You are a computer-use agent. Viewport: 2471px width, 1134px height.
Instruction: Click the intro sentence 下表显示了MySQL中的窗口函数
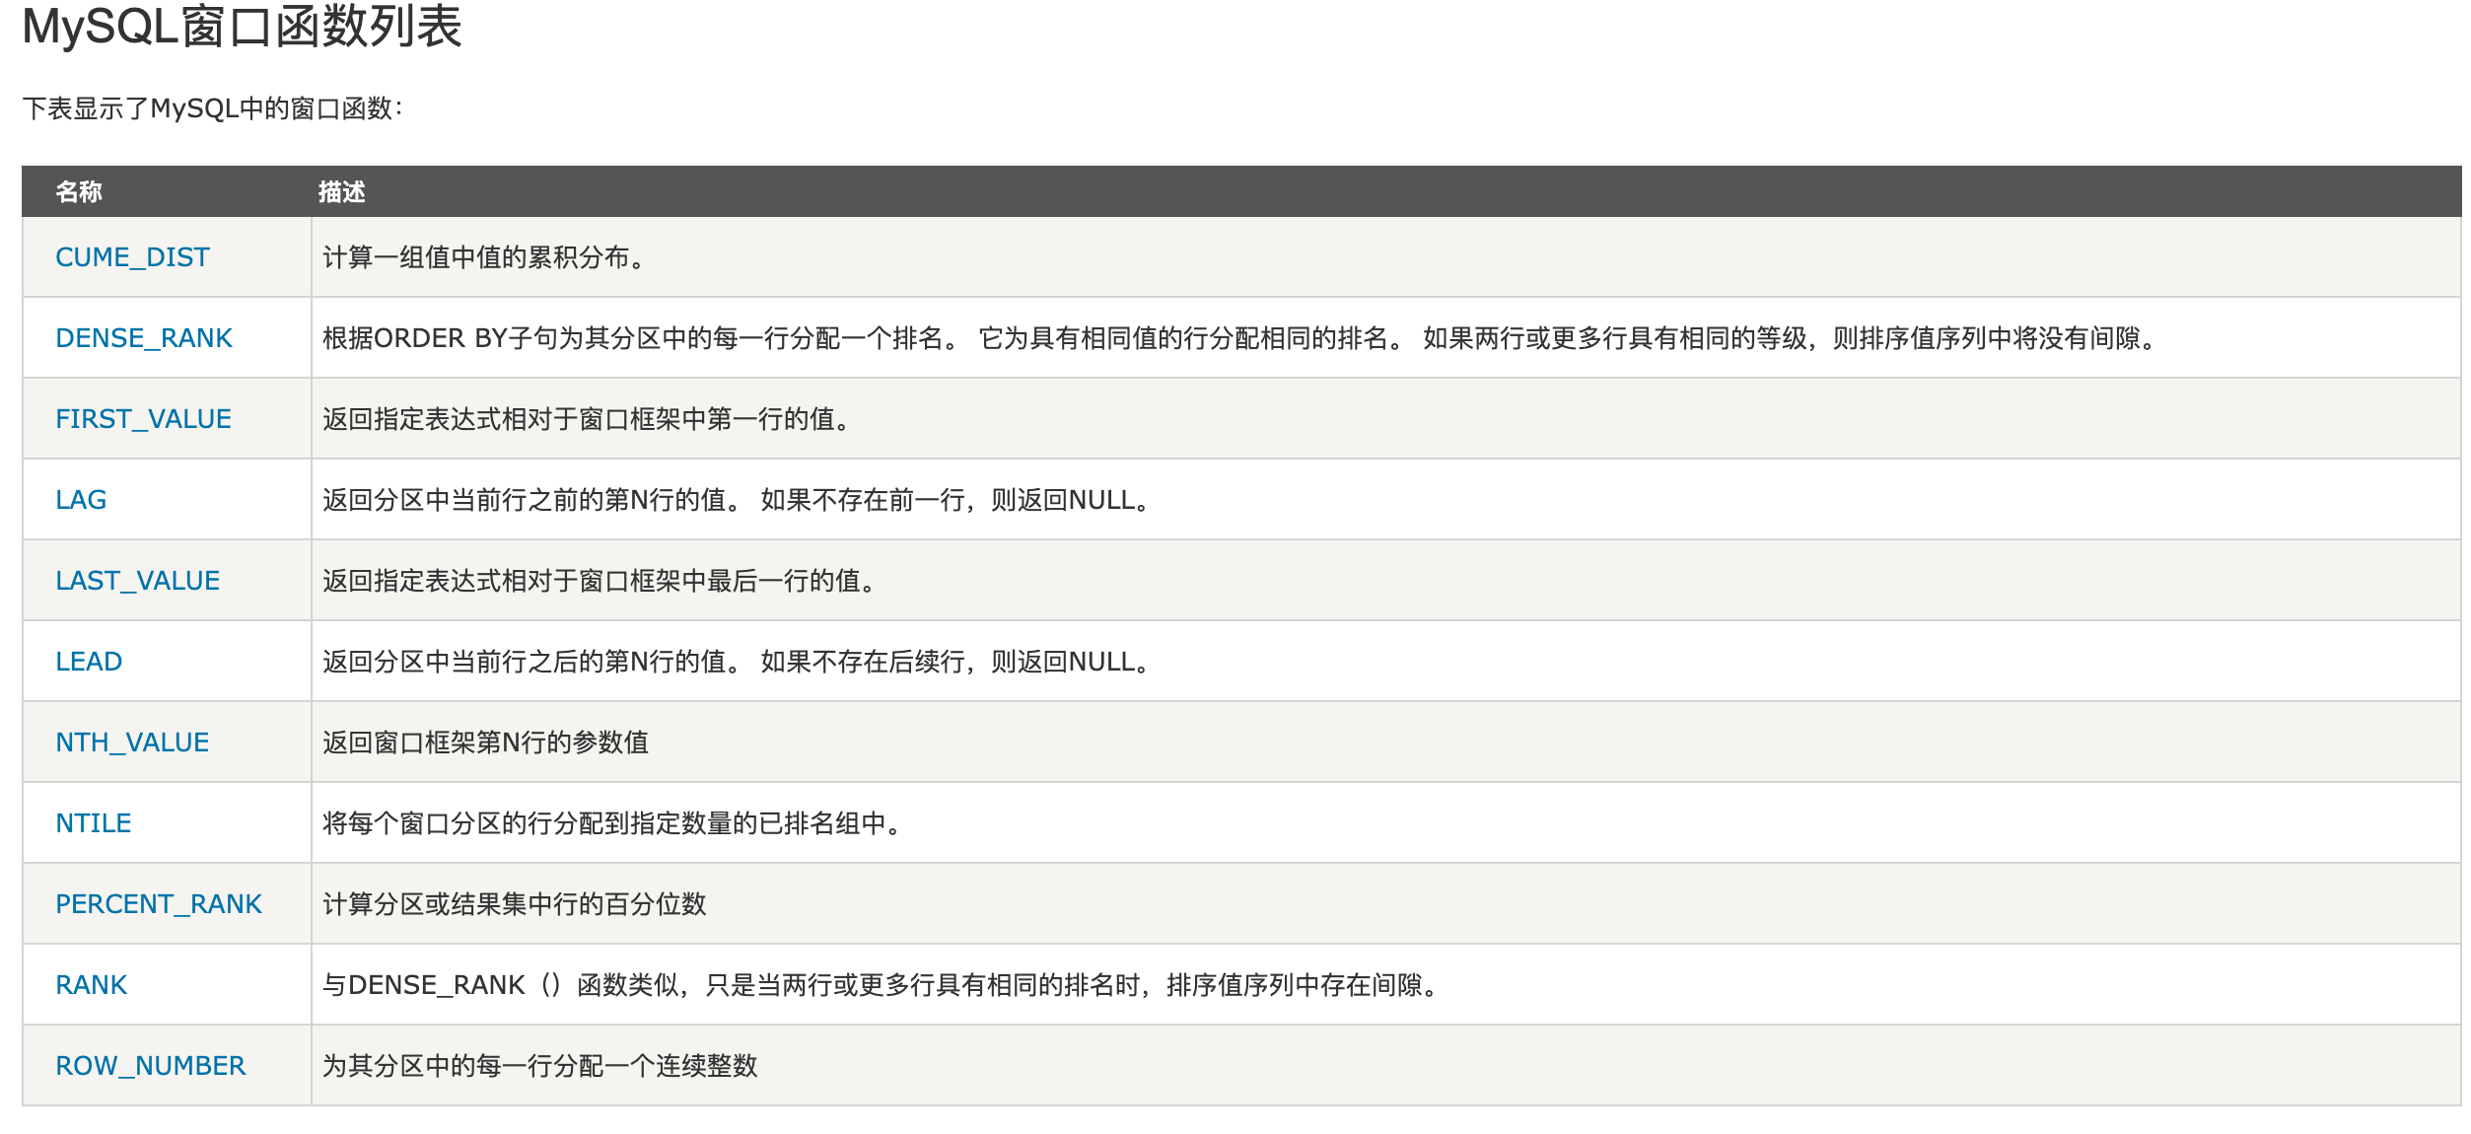[212, 108]
